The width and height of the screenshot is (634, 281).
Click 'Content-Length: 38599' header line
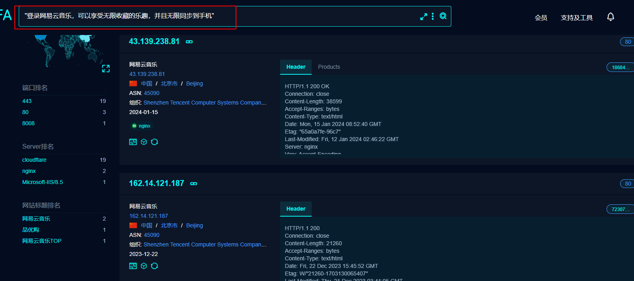[x=313, y=101]
